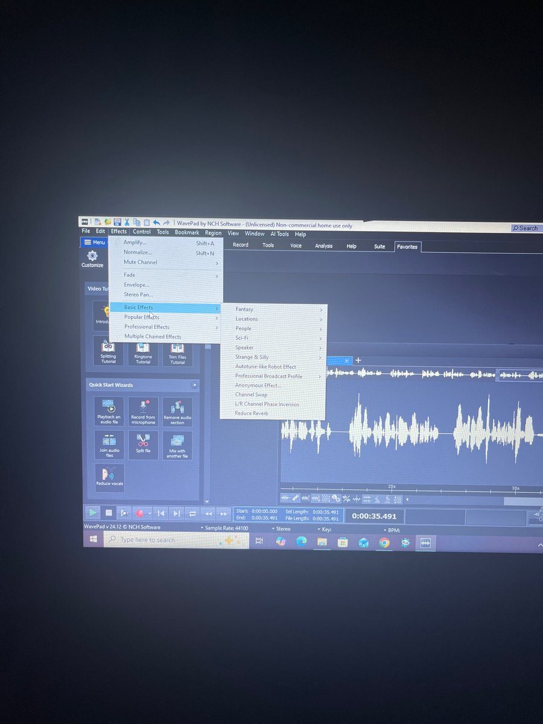Collapse the Quick Start Wizards panel
Screen dimensions: 543x724
(194, 385)
